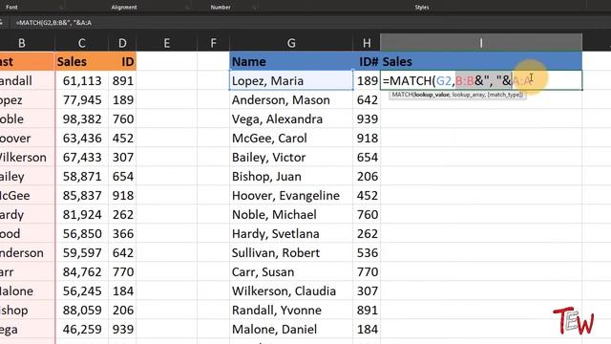
Task: Click sales value 58,871
Action: click(x=82, y=176)
